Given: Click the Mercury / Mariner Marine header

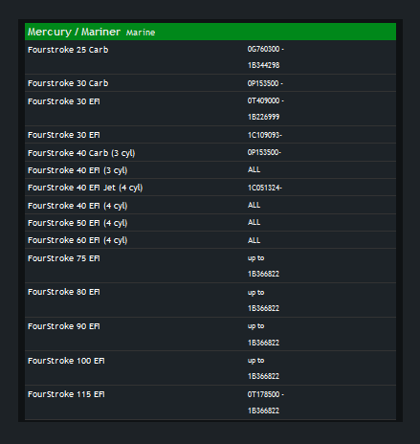Looking at the screenshot, I should (210, 32).
